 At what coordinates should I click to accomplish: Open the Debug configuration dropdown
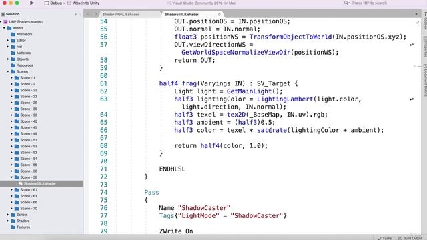click(x=53, y=3)
